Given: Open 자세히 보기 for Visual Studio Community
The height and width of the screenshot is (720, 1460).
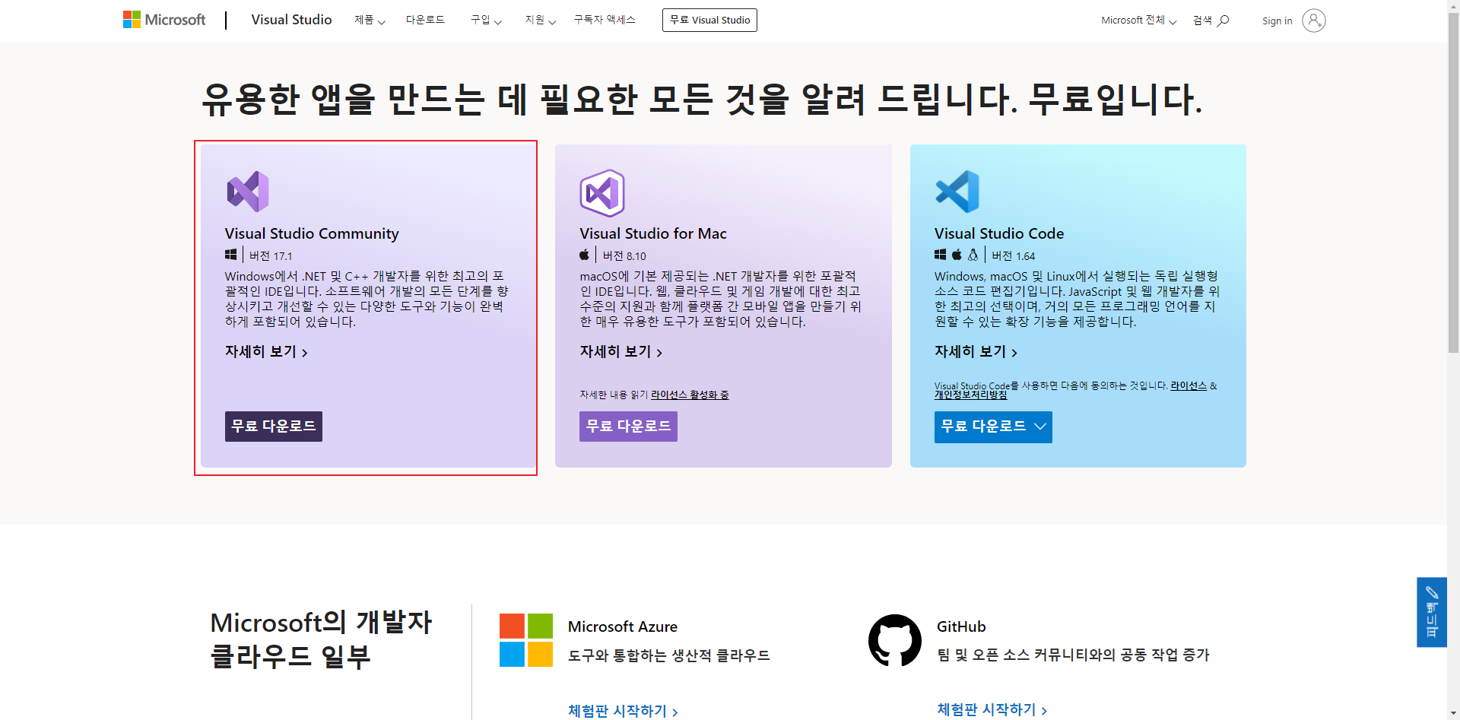Looking at the screenshot, I should (266, 351).
